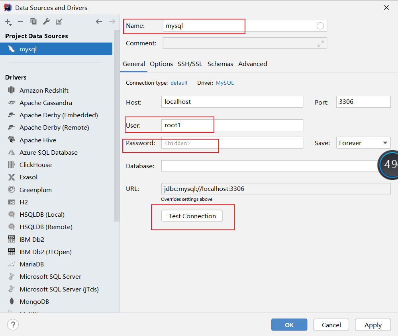The width and height of the screenshot is (398, 336).
Task: Select the H2 driver
Action: pyautogui.click(x=24, y=202)
